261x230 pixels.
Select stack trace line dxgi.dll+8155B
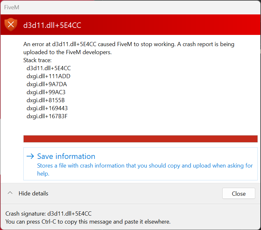[x=46, y=100]
